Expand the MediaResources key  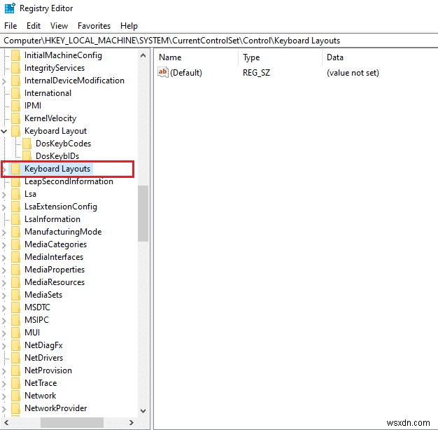(4, 283)
